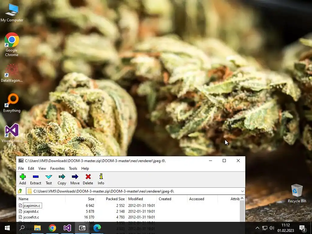Select the jccoefct.c file
This screenshot has height=234, width=312.
tap(31, 217)
